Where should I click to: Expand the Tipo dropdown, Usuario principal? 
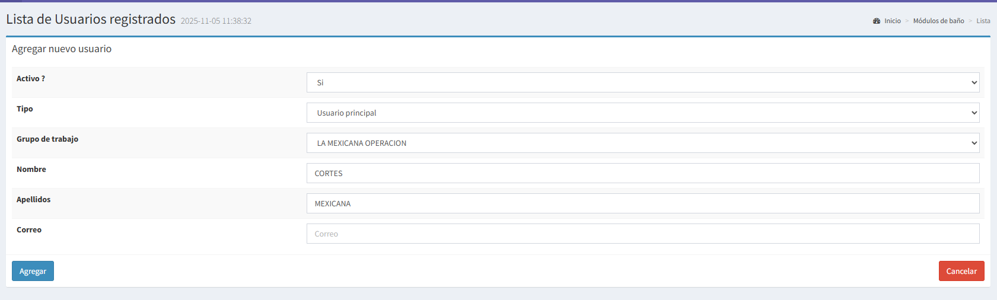point(642,113)
